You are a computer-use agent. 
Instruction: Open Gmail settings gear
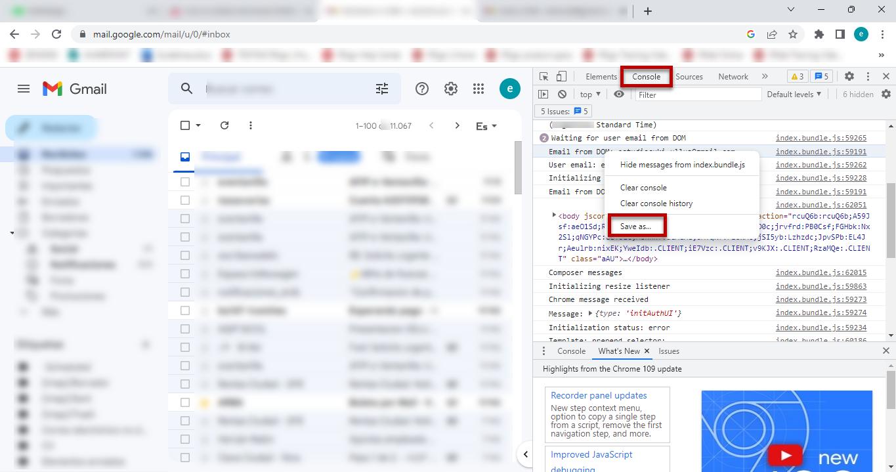pos(450,88)
